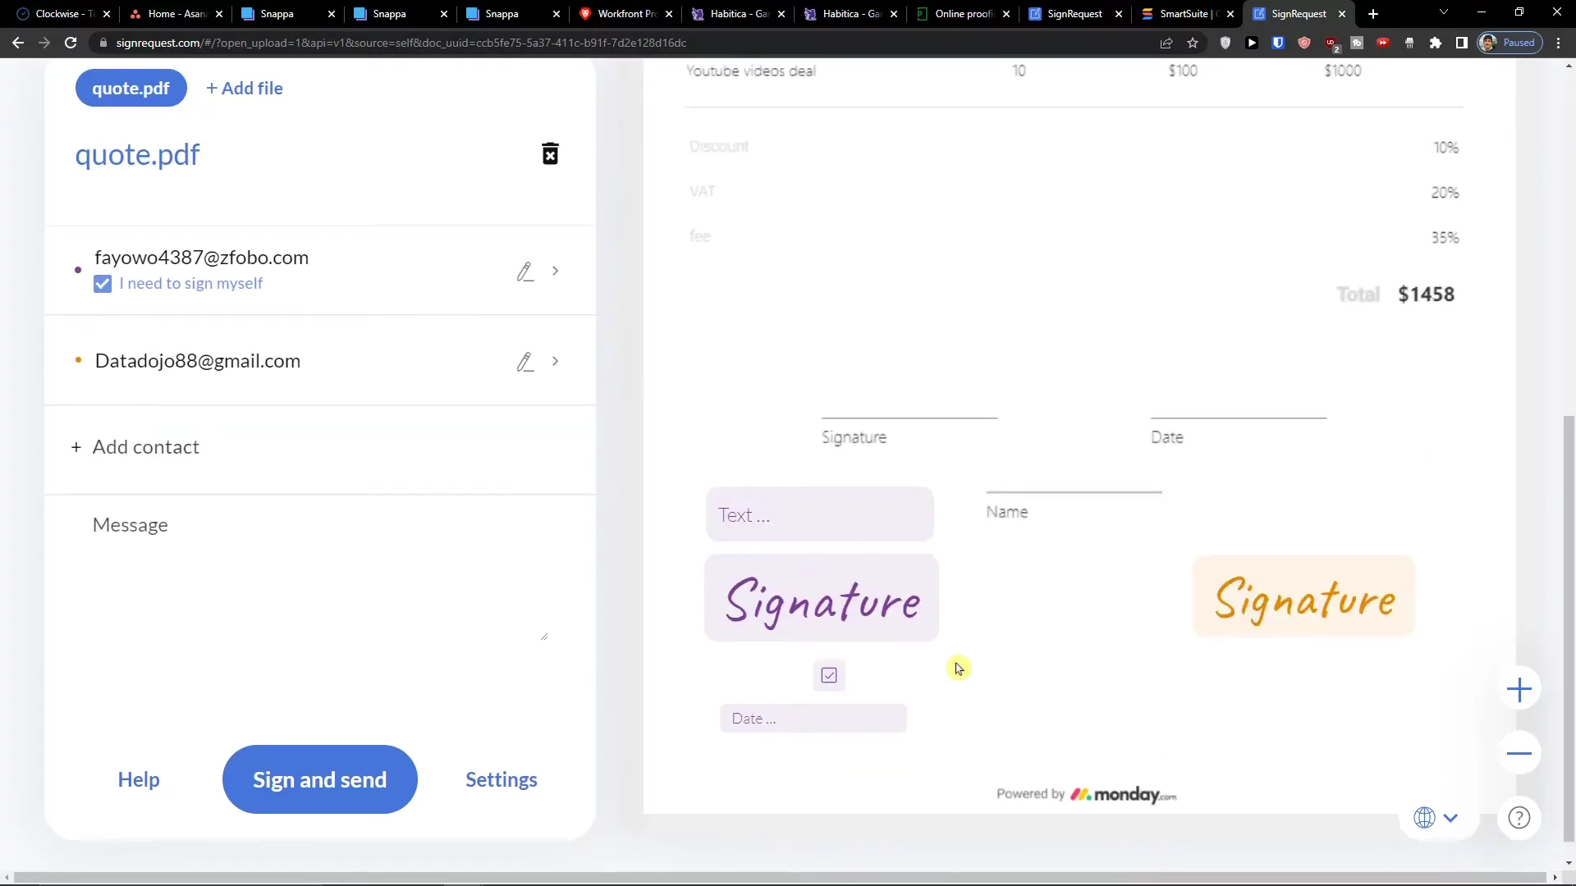This screenshot has width=1576, height=886.
Task: Open the browser extensions puzzle icon
Action: tap(1435, 43)
